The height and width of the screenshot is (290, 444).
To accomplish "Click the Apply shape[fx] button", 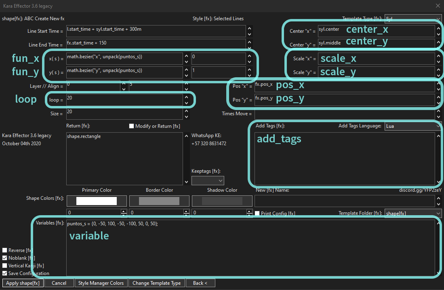I will pyautogui.click(x=23, y=283).
